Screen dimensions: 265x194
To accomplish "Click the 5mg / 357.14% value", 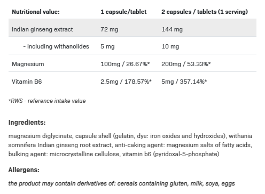I will [x=184, y=82].
